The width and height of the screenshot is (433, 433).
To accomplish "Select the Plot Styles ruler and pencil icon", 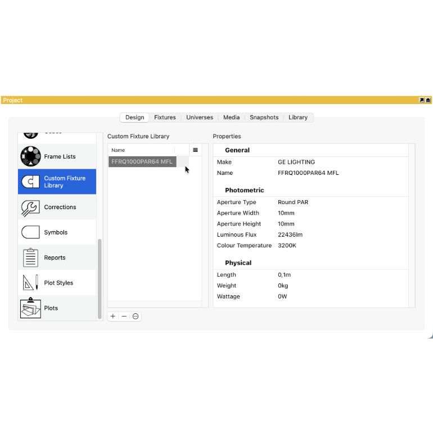I will (x=30, y=283).
